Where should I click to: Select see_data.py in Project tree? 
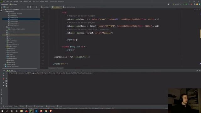coord(11,60)
